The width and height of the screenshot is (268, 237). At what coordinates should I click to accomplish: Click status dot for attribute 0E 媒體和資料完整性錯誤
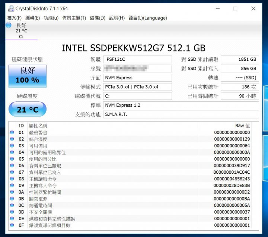[12, 218]
